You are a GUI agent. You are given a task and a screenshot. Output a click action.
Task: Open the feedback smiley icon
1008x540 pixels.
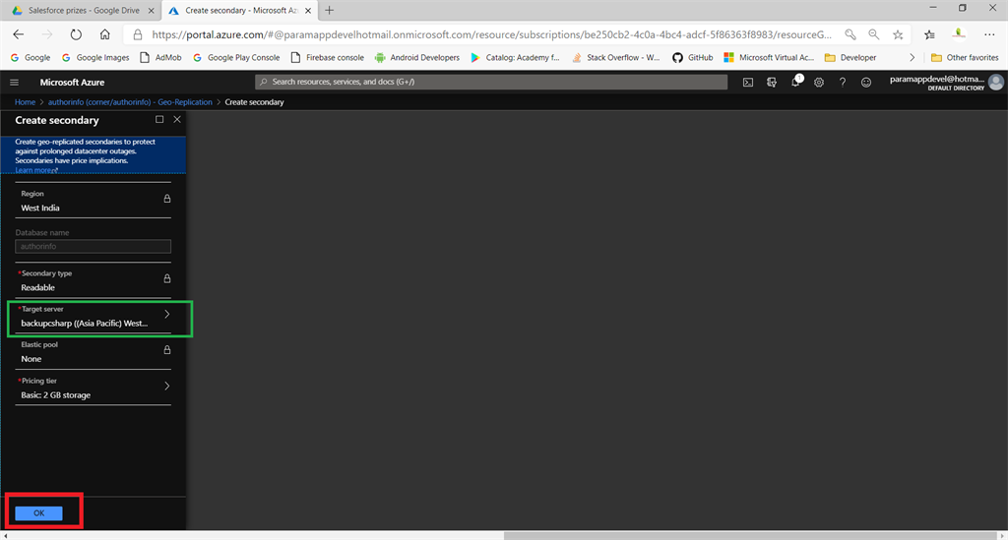[866, 83]
